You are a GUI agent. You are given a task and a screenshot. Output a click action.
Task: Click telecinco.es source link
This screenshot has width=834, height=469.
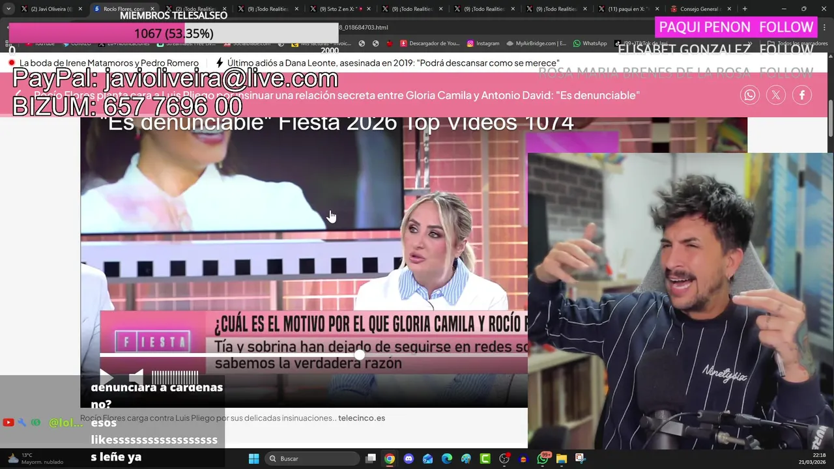tap(362, 418)
